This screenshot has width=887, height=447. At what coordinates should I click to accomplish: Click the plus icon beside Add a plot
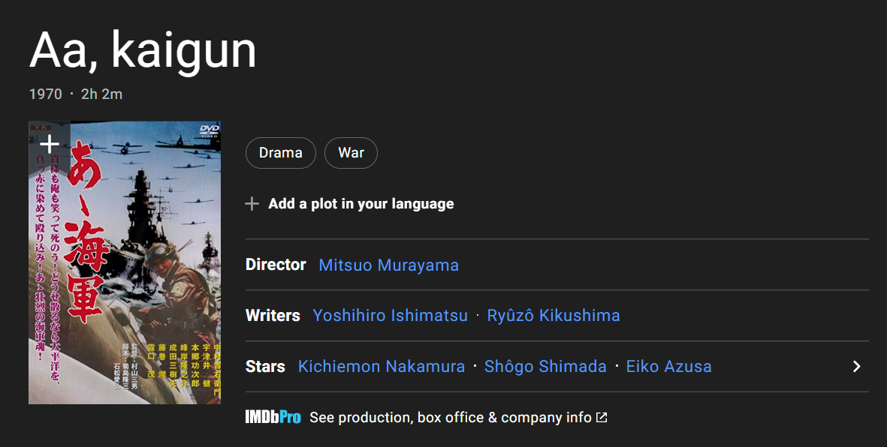click(252, 204)
